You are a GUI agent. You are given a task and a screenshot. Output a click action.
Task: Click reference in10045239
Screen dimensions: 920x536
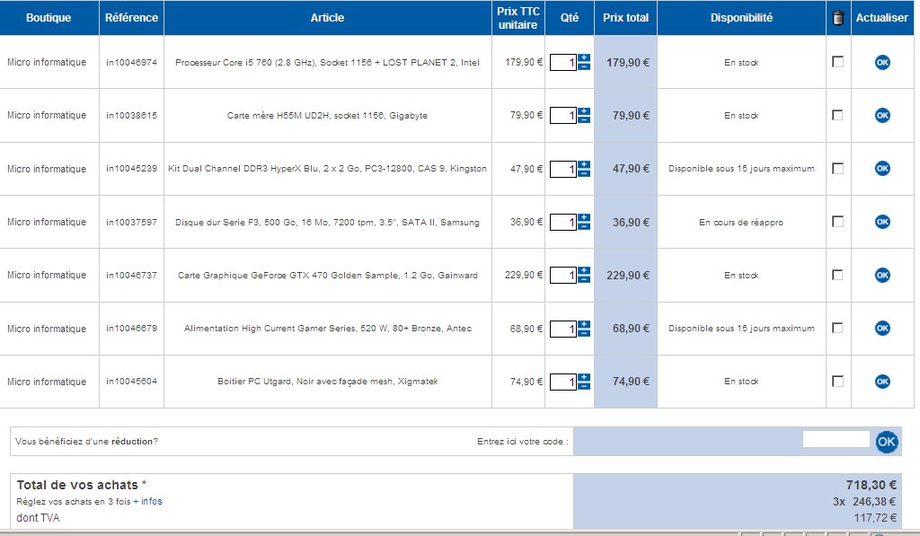[x=131, y=168]
